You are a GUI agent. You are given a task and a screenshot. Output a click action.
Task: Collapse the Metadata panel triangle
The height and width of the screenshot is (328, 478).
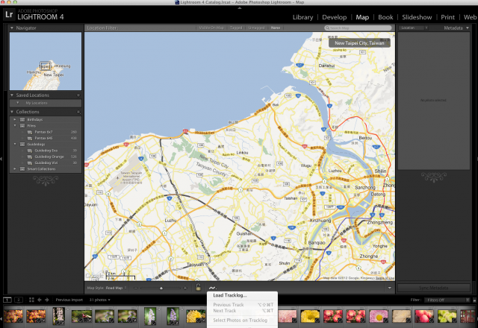pos(468,28)
